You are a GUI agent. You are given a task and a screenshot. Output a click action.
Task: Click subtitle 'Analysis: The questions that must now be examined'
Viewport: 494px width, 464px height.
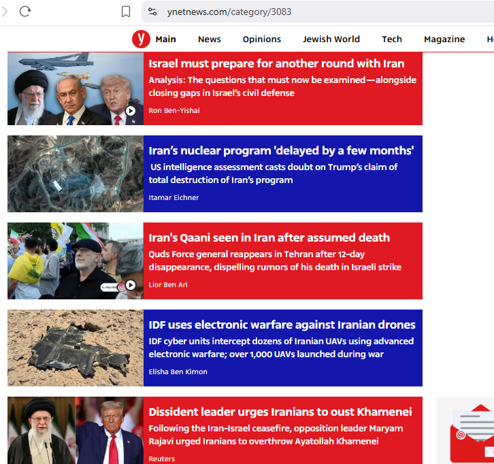(282, 86)
